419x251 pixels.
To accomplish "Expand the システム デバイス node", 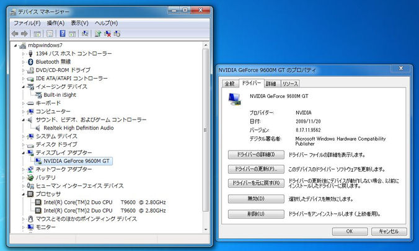I will click(24, 136).
